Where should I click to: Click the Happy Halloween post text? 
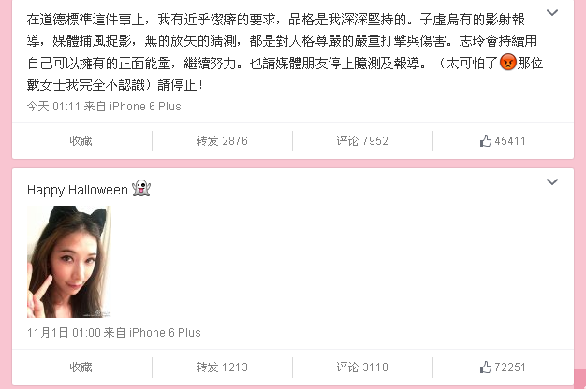[78, 190]
